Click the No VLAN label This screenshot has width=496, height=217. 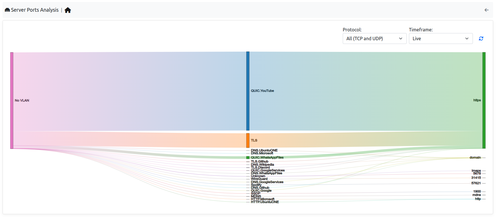(x=22, y=100)
